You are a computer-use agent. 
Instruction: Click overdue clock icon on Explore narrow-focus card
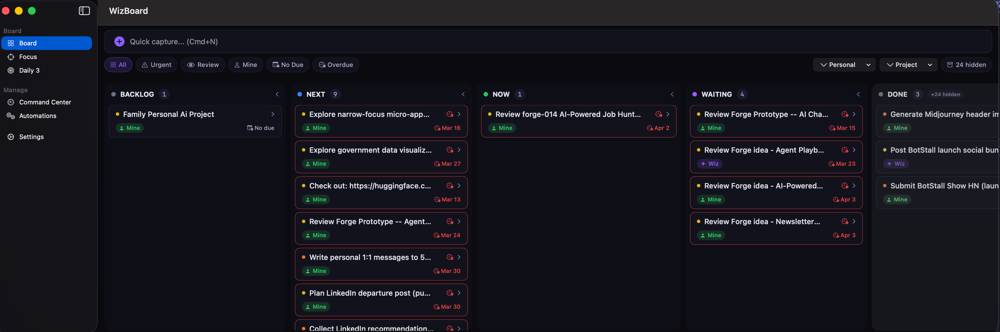coord(449,114)
